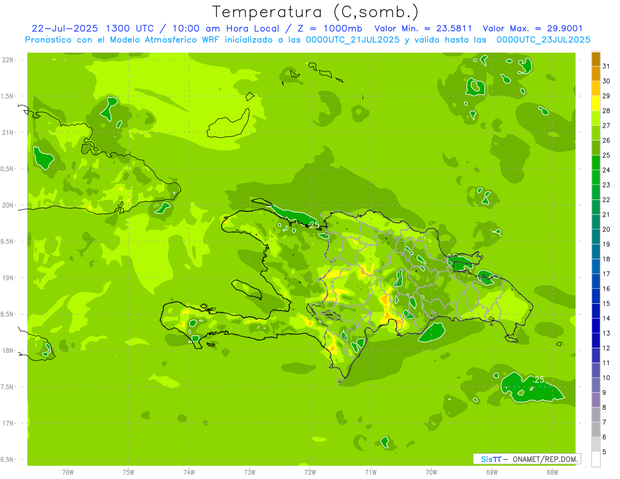The width and height of the screenshot is (620, 479).
Task: Click the legend value "26"
Action: [x=607, y=140]
